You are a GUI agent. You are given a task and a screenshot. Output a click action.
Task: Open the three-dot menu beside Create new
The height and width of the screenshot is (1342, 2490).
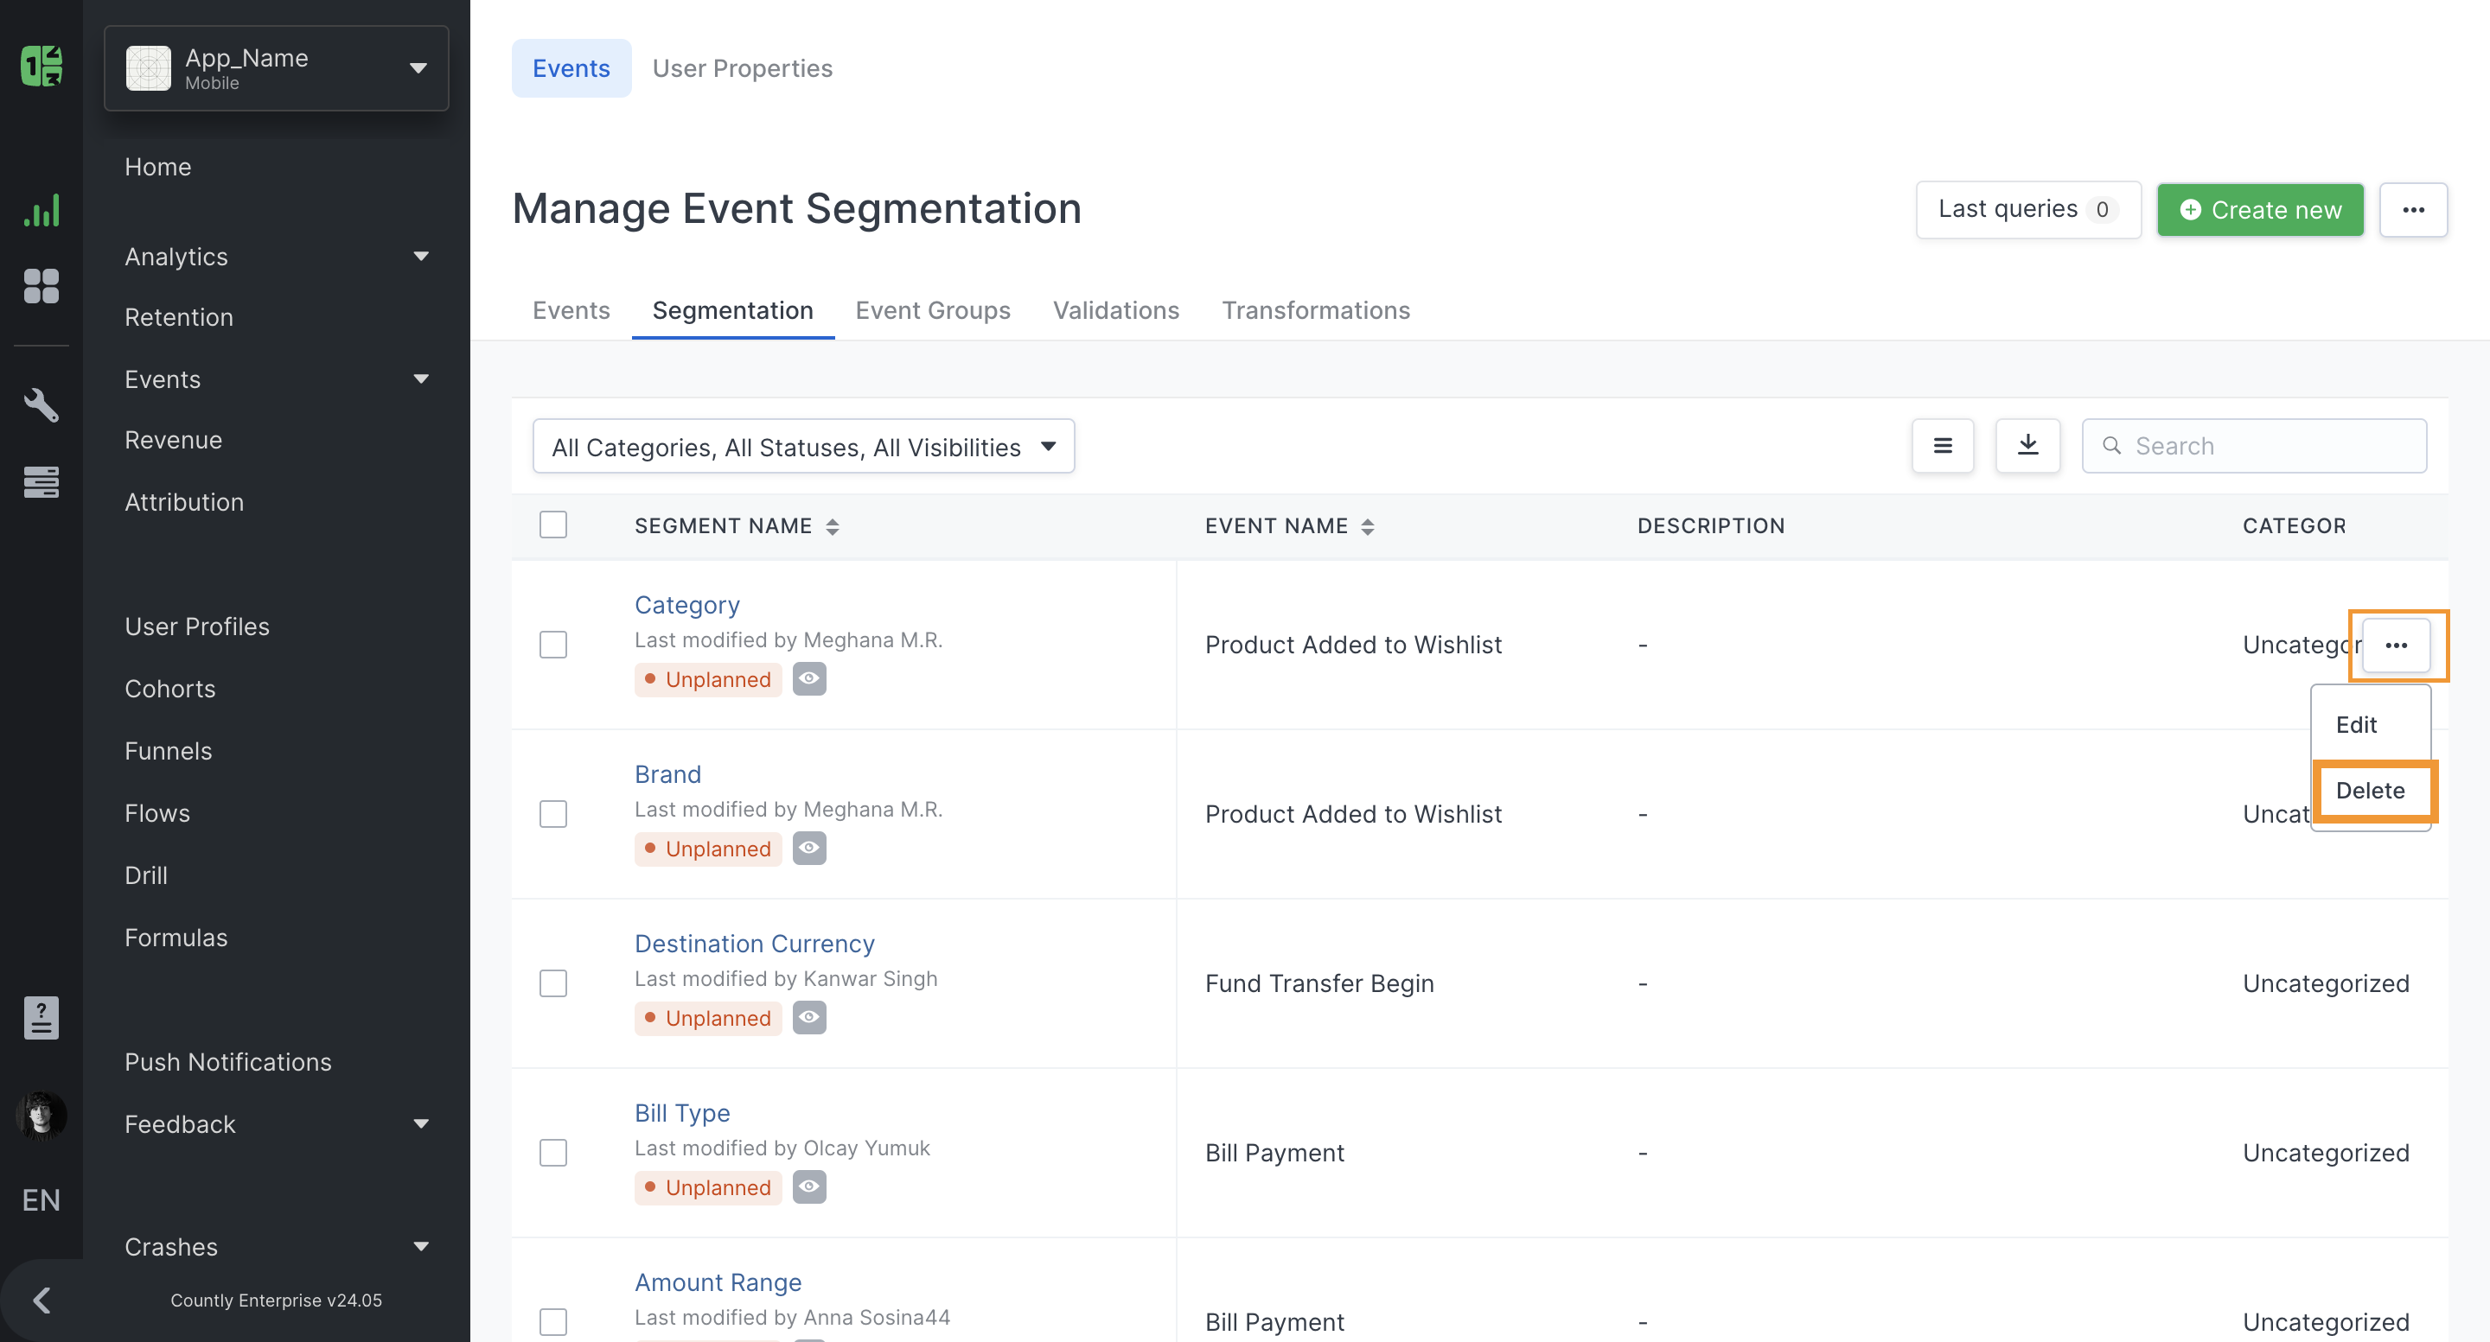coord(2413,210)
